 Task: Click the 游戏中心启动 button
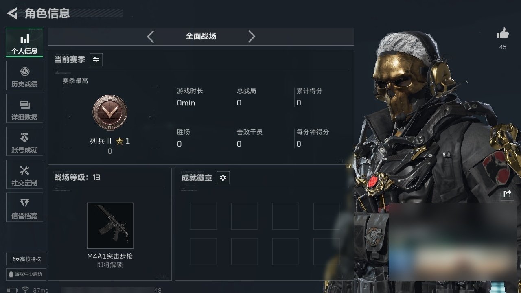click(26, 274)
